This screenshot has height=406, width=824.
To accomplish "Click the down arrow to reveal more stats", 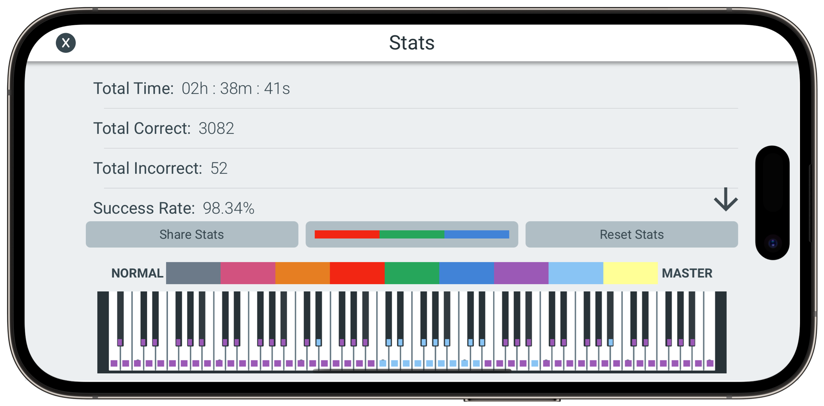I will [725, 199].
